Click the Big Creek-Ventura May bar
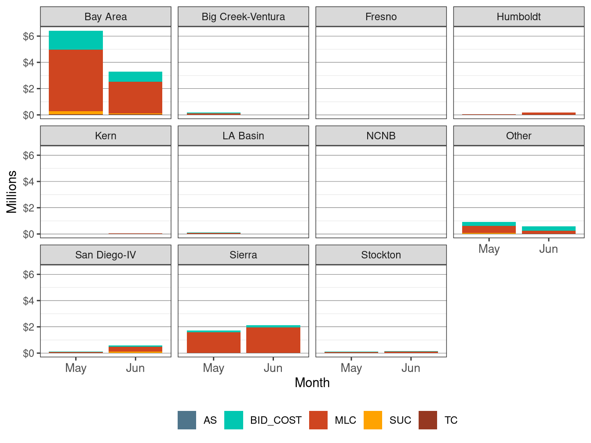591x443 pixels. (x=214, y=114)
